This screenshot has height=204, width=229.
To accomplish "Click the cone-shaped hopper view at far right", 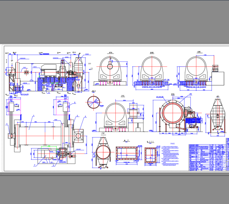I will click(218, 117).
